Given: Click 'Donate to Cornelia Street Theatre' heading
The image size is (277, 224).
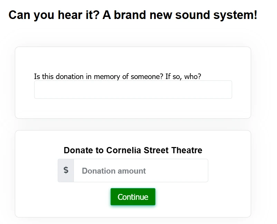Looking at the screenshot, I should click(133, 150).
